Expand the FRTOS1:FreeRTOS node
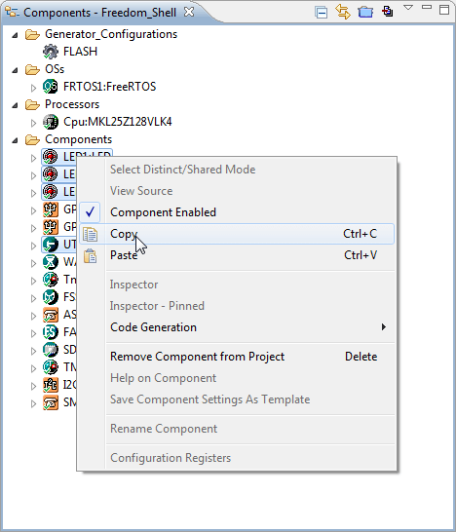Image resolution: width=456 pixels, height=532 pixels. (x=33, y=88)
